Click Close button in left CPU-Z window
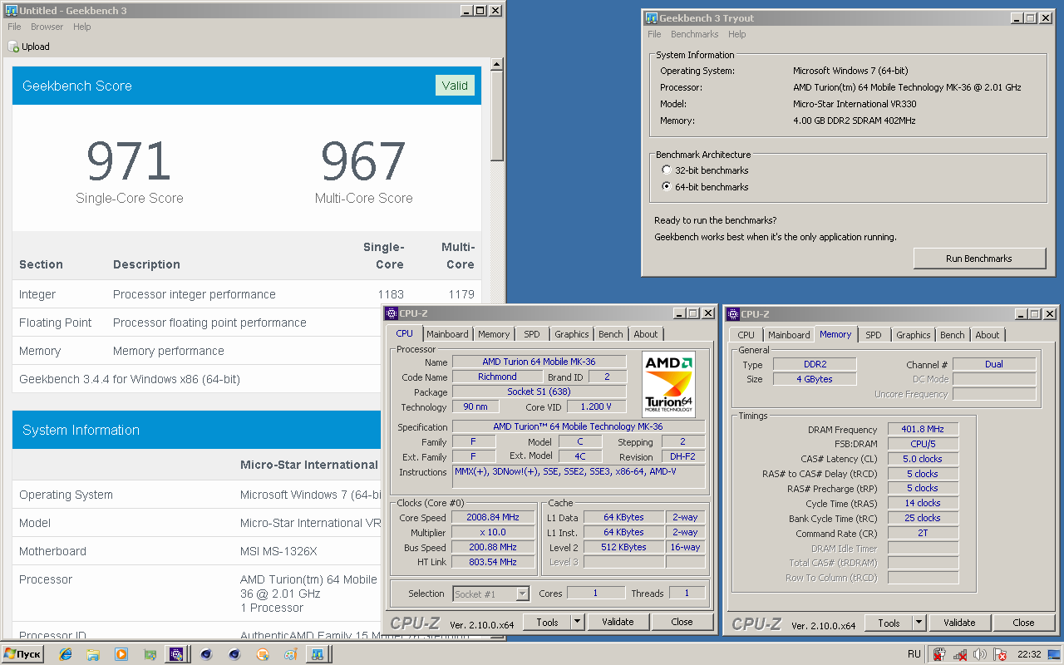1064x665 pixels. coord(682,622)
